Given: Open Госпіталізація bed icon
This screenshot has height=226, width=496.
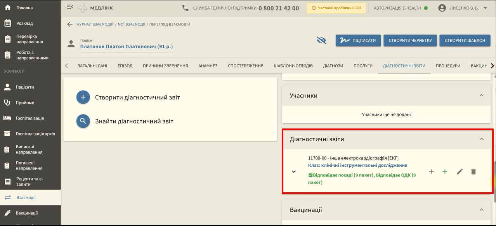Looking at the screenshot, I should click(x=7, y=118).
